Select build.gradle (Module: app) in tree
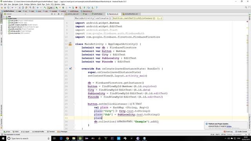The width and height of the screenshot is (251, 141). click(x=17, y=23)
